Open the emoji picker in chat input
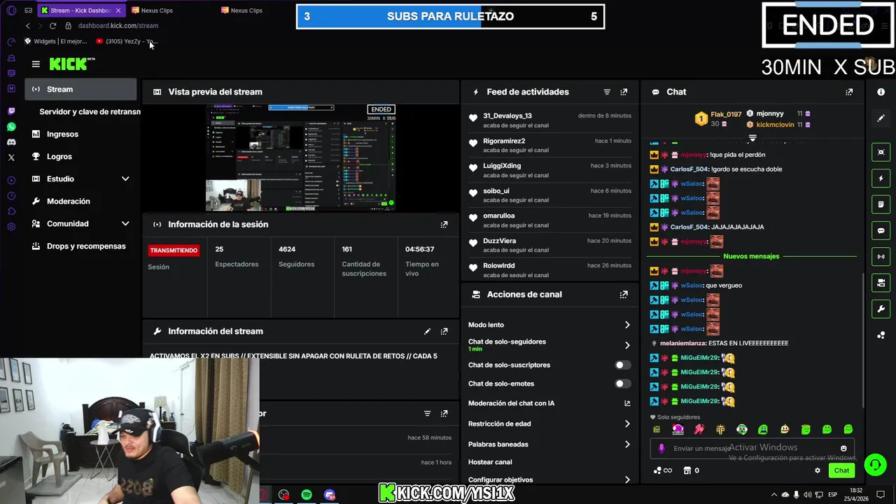 coord(843,449)
